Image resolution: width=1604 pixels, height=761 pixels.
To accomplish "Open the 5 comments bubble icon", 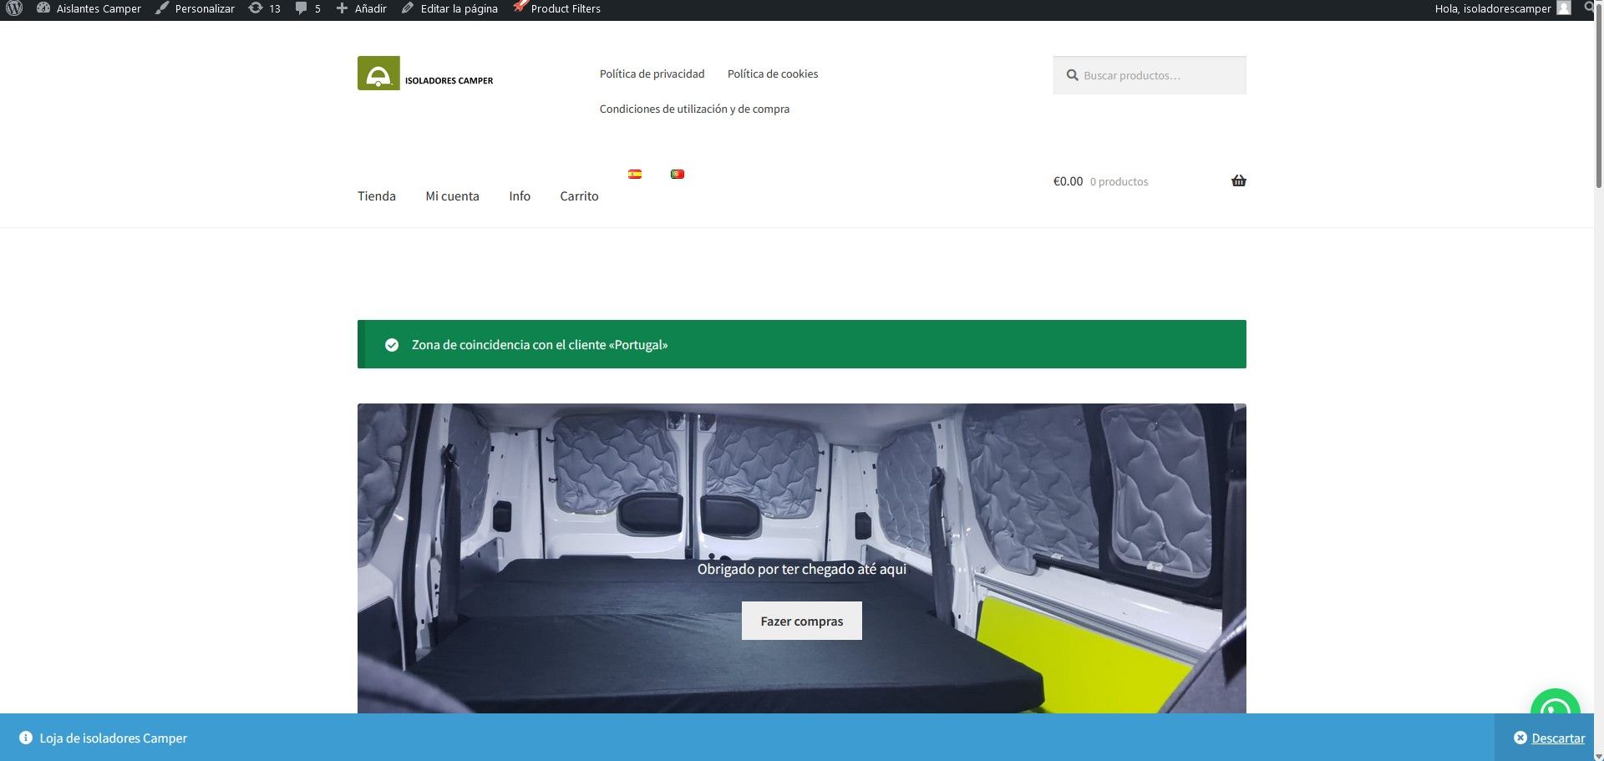I will point(307,8).
